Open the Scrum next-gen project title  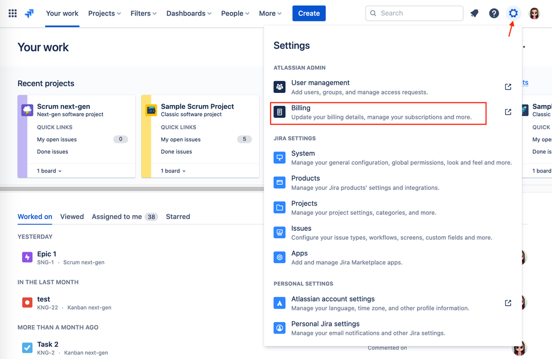coord(64,106)
